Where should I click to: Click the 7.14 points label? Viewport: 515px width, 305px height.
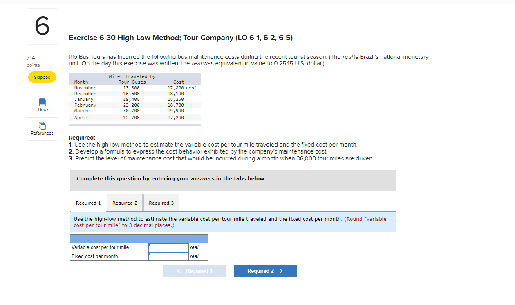(x=33, y=61)
